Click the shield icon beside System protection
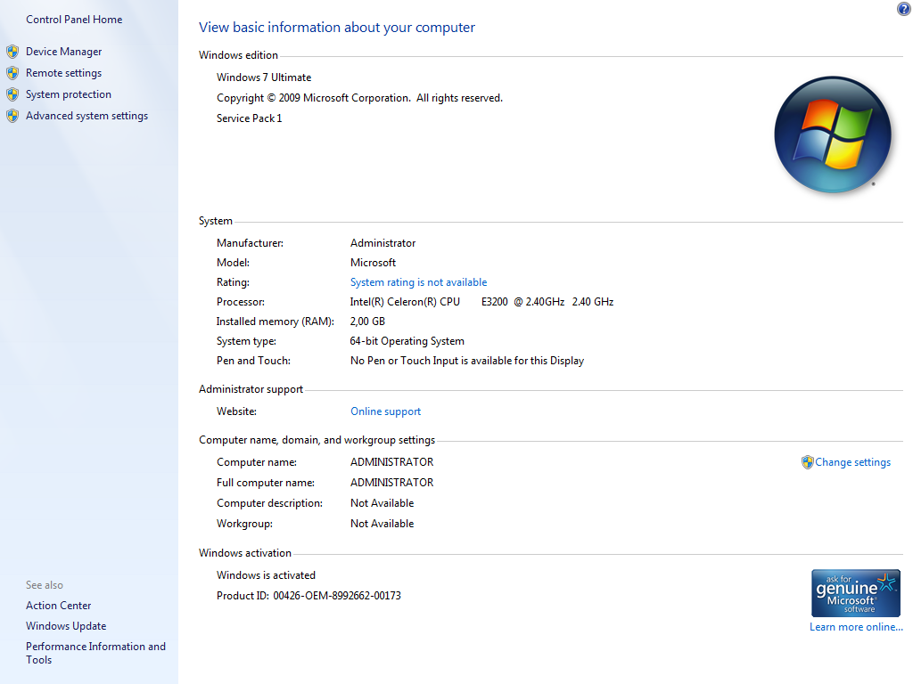This screenshot has height=684, width=913. [12, 94]
